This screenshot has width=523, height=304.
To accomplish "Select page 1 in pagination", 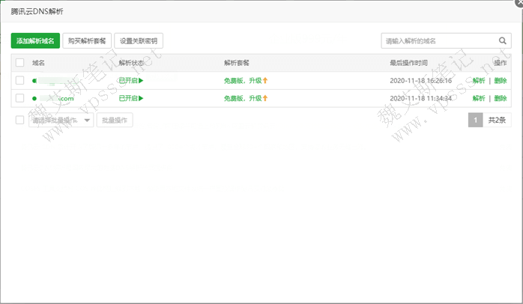I will 475,120.
